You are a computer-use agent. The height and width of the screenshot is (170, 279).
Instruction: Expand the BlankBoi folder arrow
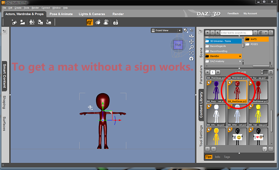point(240,56)
